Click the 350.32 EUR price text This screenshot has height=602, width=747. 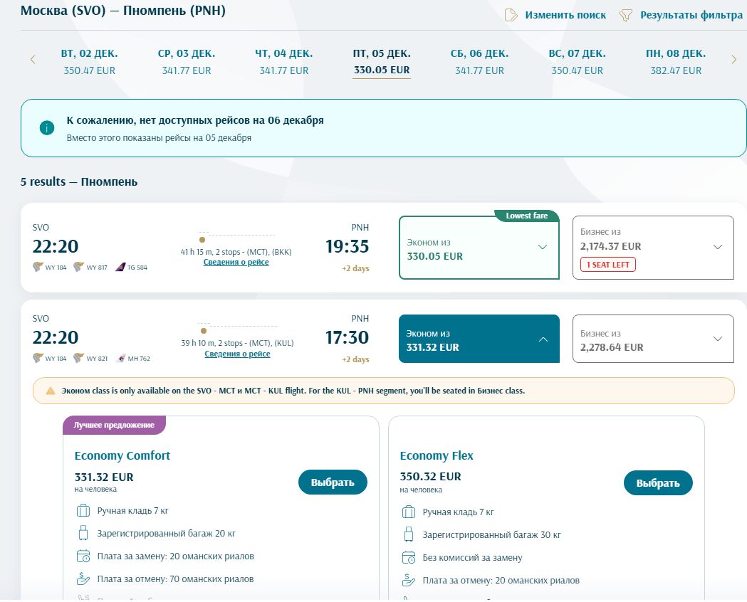point(430,476)
